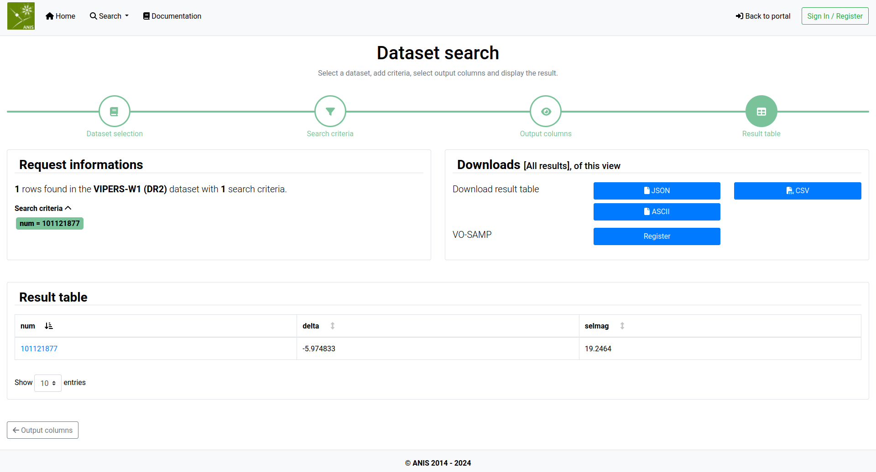Sort by num column sort icon

pyautogui.click(x=49, y=326)
